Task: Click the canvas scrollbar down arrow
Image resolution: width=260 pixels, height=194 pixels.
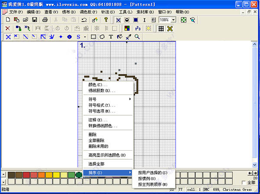Action: click(x=254, y=165)
